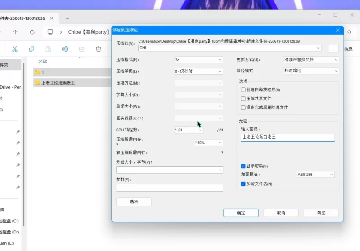This screenshot has height=251, width=360.
Task: Select folder 上老王论坛当老王 in Explorer list
Action: 72,83
